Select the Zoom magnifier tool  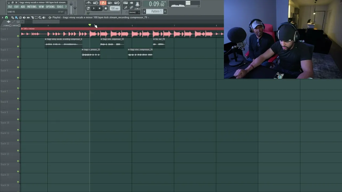(x=40, y=18)
